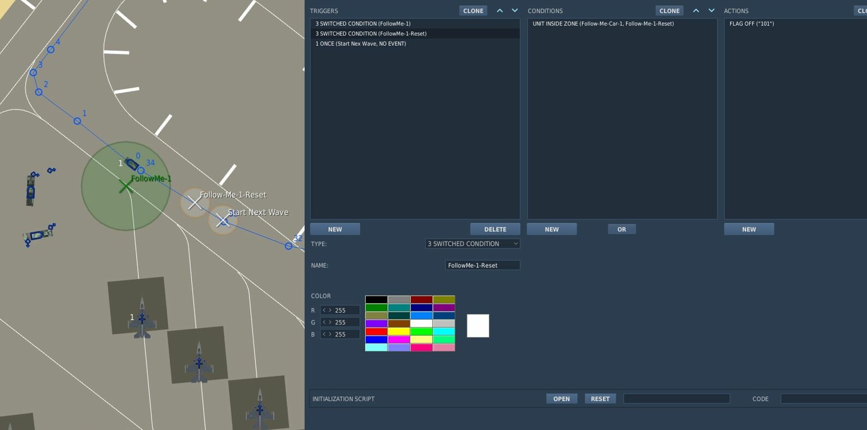Select trigger 3 SWITCHED CONDITION (FollowMe-1)

tap(415, 24)
